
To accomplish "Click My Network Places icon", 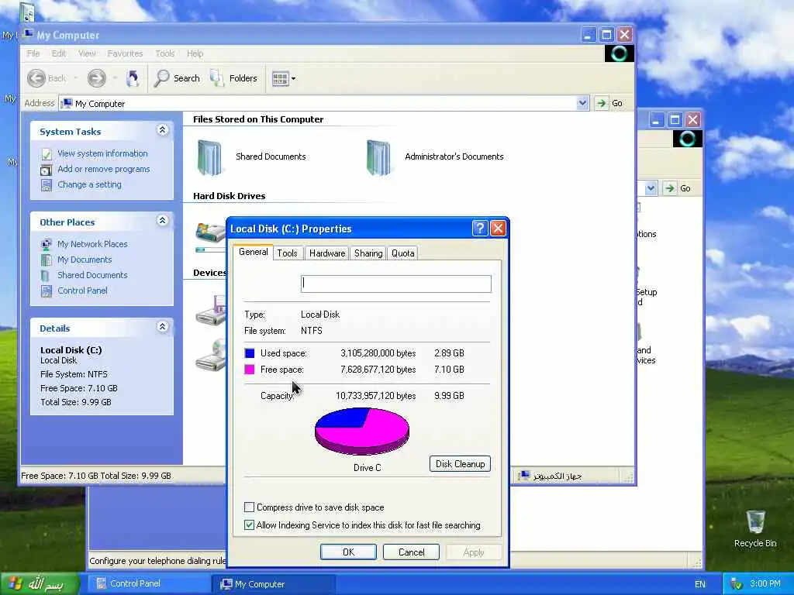I will click(x=46, y=244).
